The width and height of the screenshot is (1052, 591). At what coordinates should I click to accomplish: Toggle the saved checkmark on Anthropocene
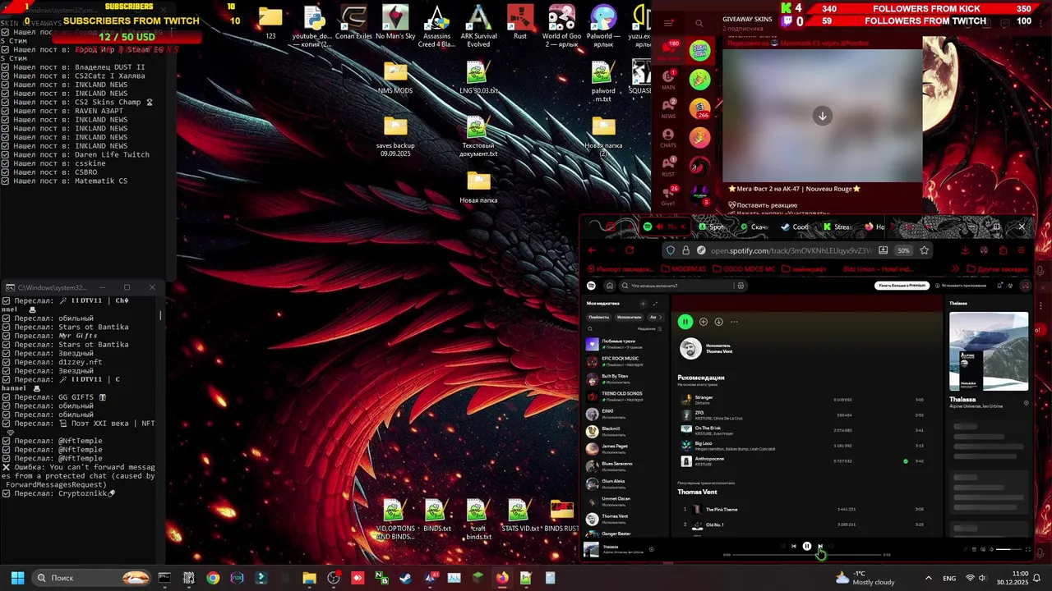[x=906, y=461]
